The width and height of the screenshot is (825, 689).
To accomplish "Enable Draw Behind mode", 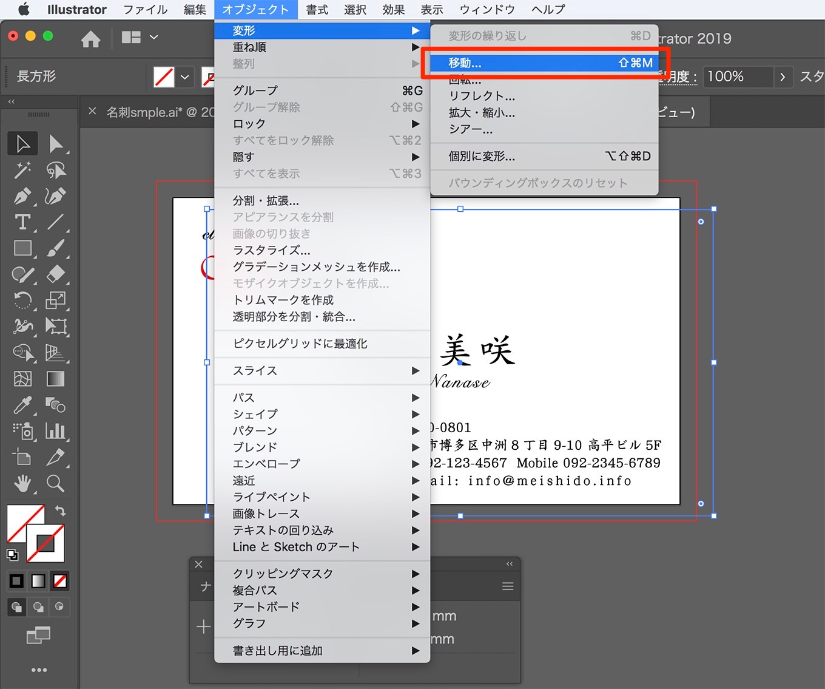I will [38, 606].
